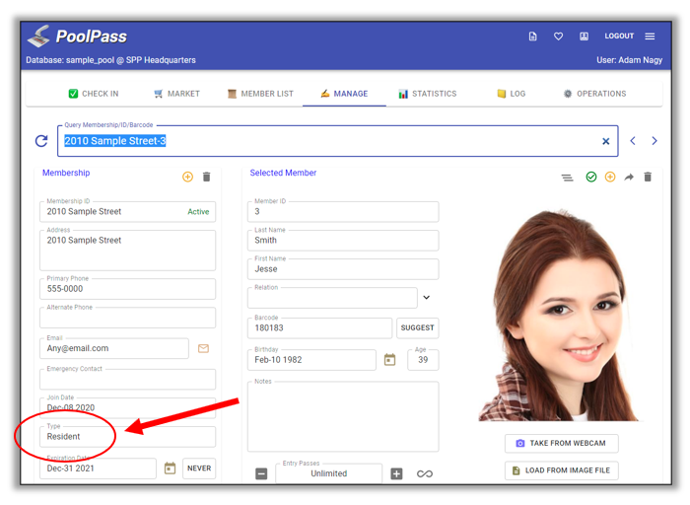Open the OPERATIONS tab
The height and width of the screenshot is (505, 690).
point(594,94)
